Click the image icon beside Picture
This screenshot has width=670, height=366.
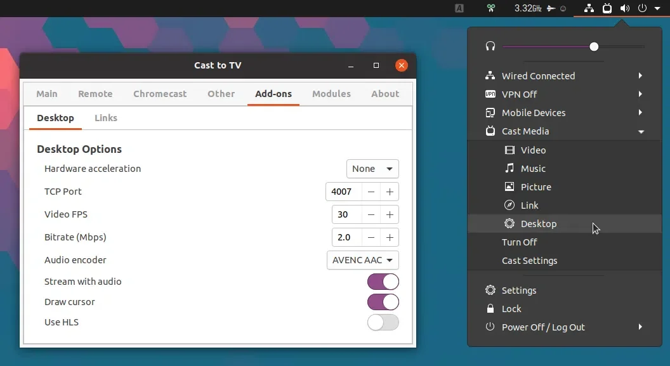click(509, 186)
